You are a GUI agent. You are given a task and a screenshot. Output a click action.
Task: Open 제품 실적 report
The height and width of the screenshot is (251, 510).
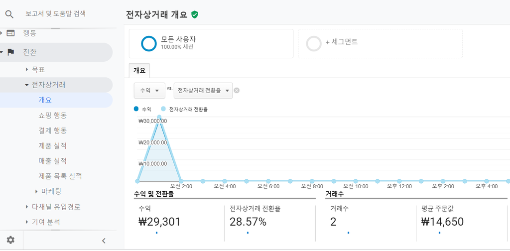point(52,146)
